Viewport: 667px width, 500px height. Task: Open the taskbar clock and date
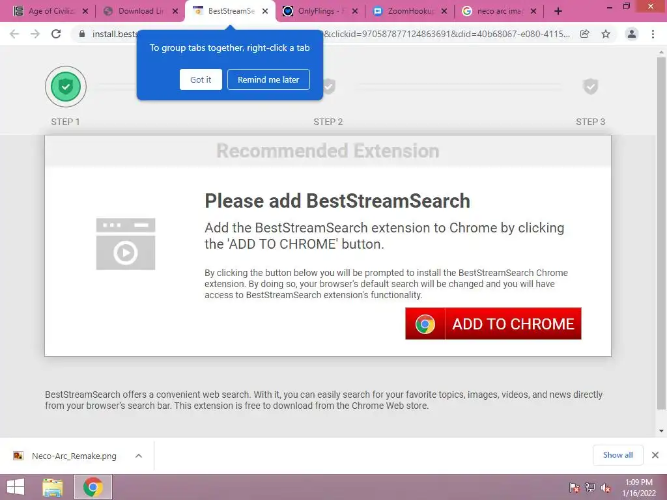(639, 488)
